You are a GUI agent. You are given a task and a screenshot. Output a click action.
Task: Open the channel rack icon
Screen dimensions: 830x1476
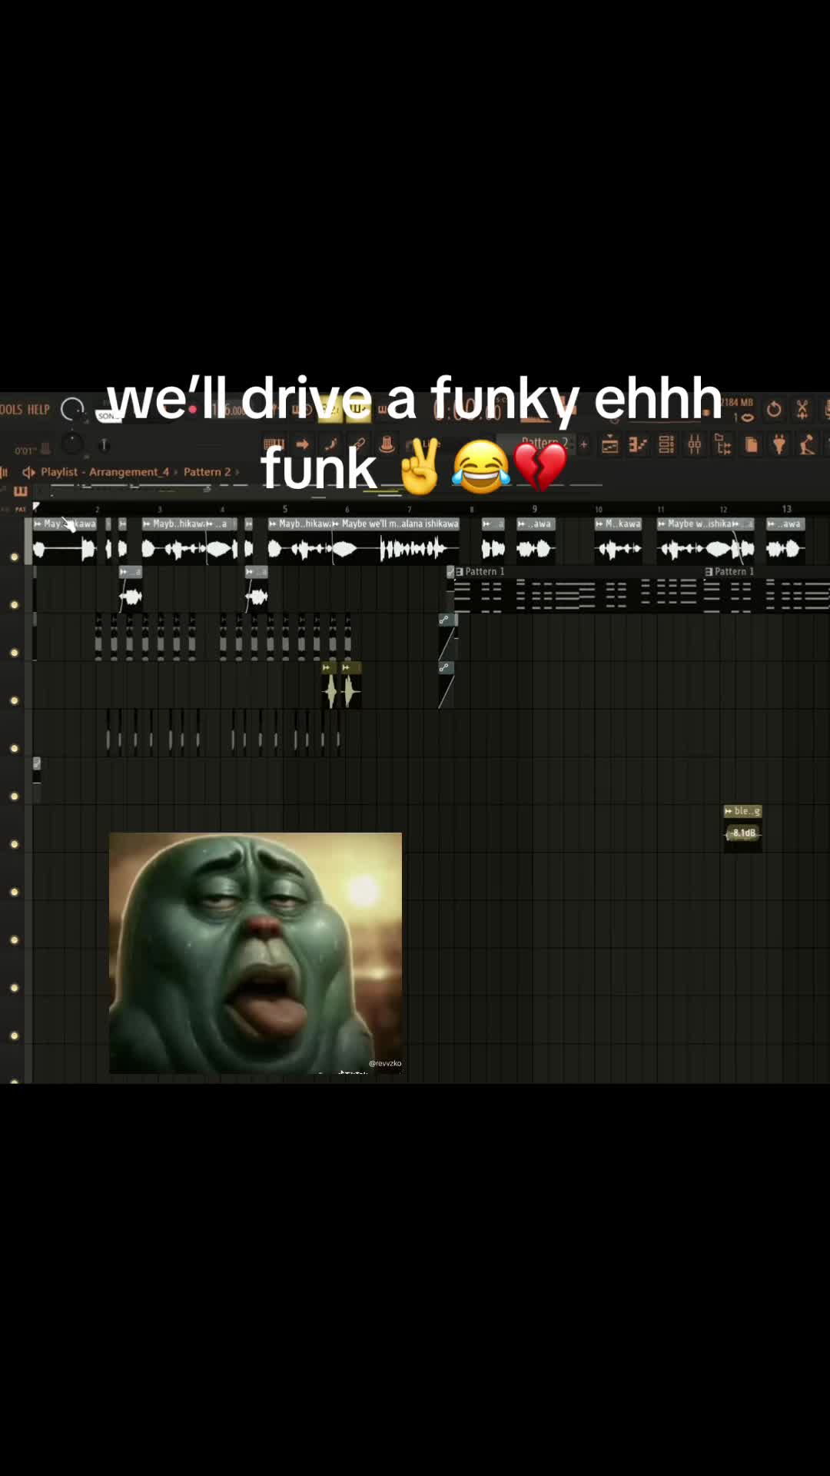point(666,444)
